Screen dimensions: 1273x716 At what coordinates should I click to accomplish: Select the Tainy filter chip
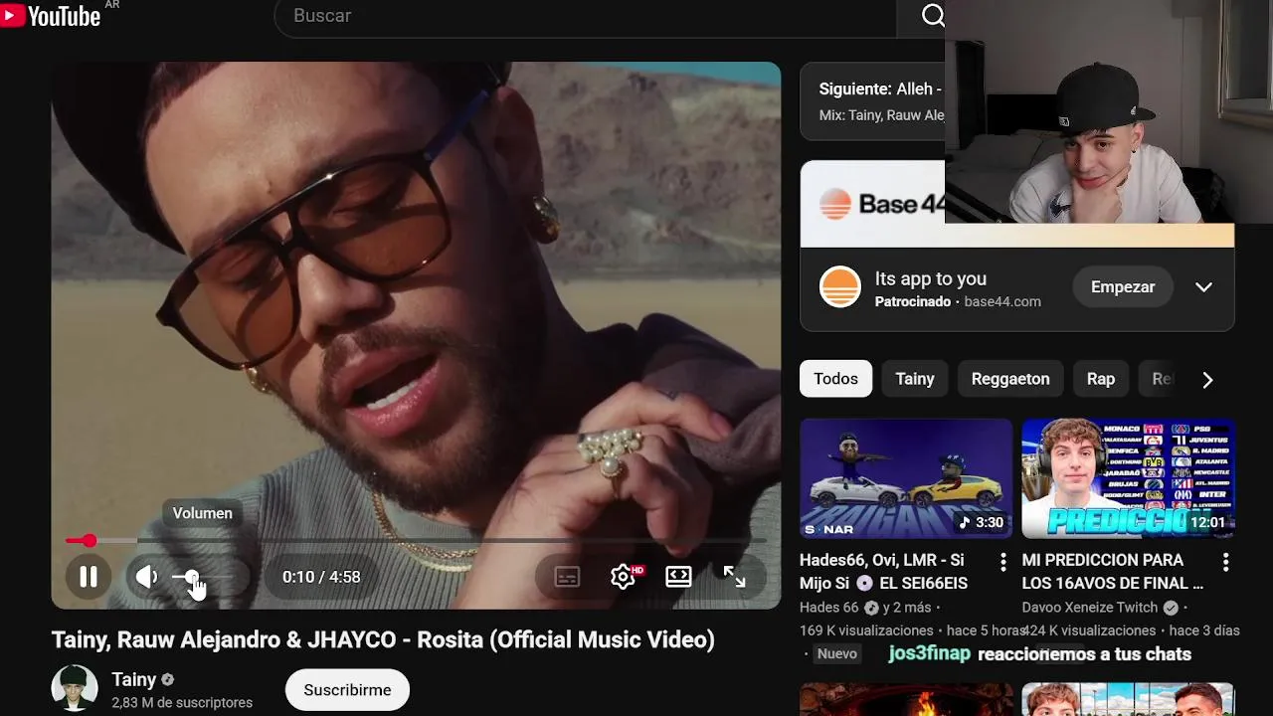915,379
